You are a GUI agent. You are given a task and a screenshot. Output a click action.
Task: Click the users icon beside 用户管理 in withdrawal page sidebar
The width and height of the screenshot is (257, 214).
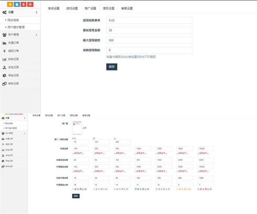pyautogui.click(x=4, y=35)
